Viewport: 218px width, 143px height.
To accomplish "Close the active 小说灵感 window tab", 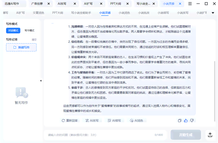I will click(x=180, y=4).
